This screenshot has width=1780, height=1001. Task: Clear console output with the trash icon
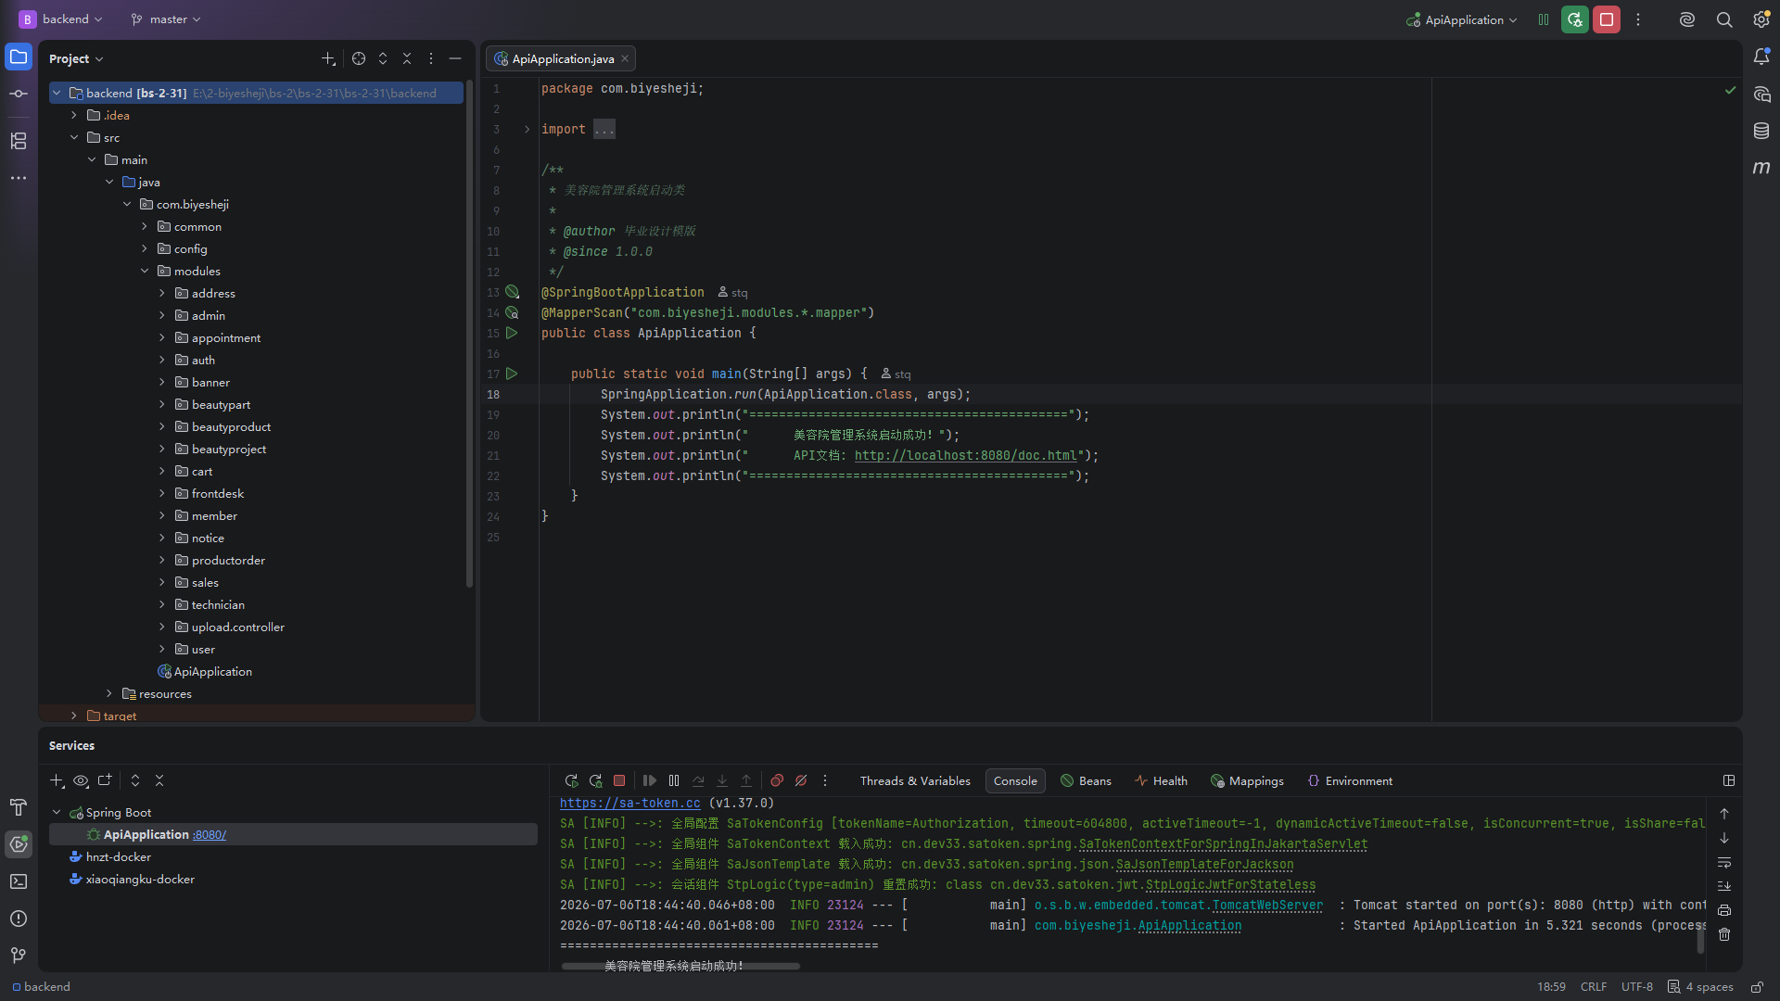(x=1724, y=935)
